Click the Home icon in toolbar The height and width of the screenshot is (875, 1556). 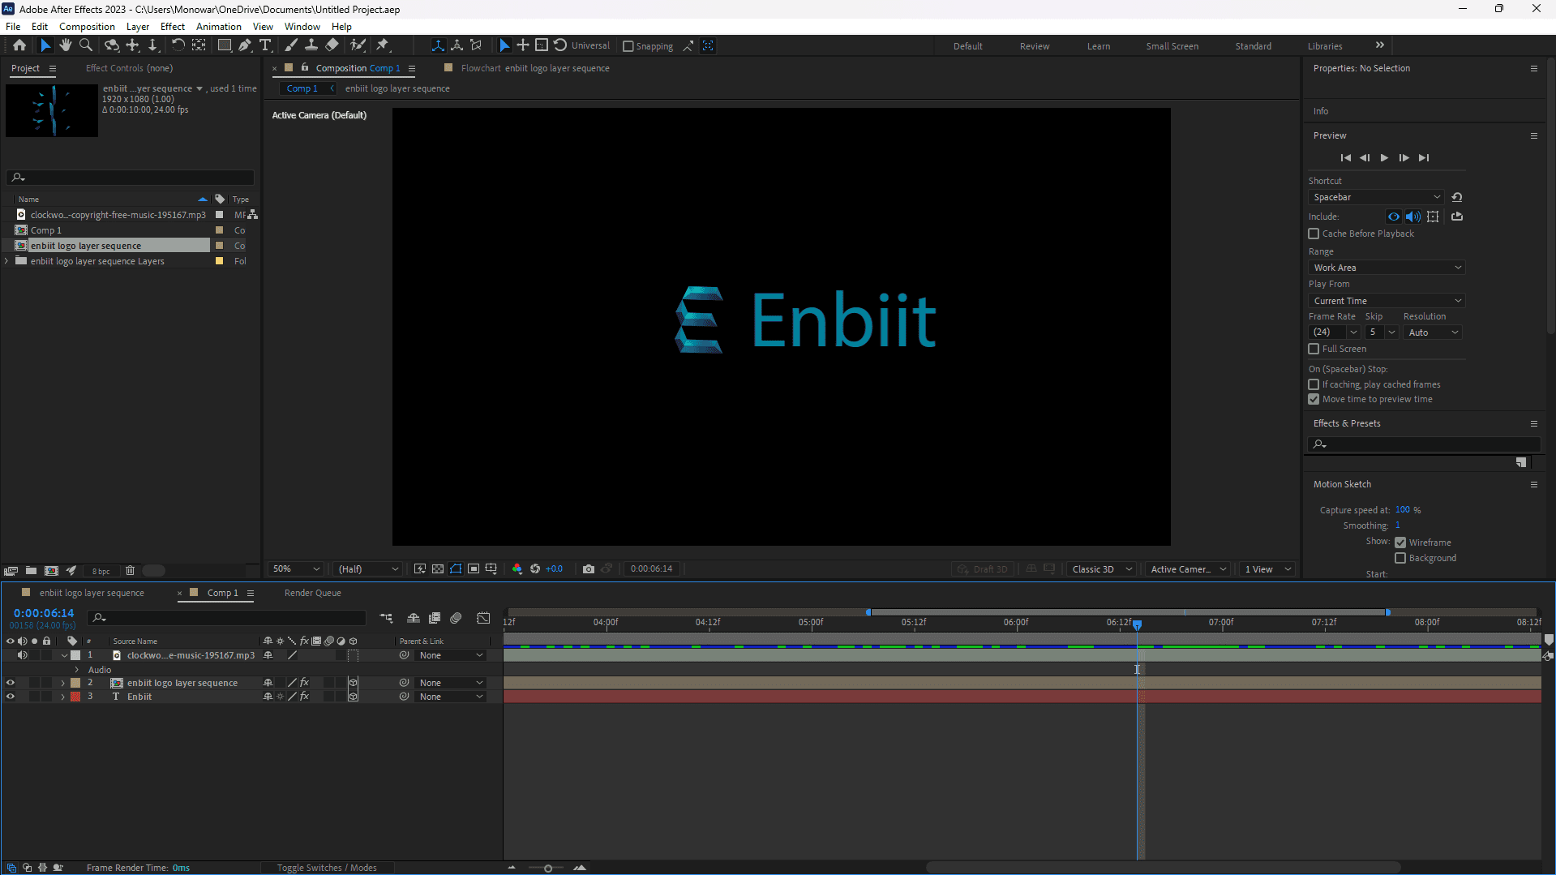(19, 45)
